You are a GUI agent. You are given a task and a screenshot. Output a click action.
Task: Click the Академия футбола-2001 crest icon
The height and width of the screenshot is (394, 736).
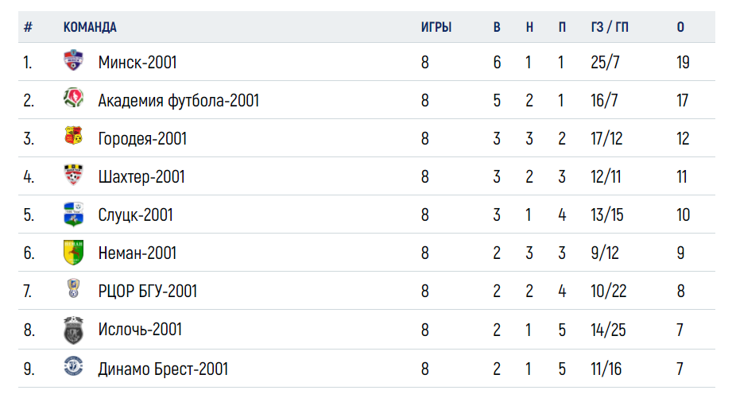pos(73,98)
